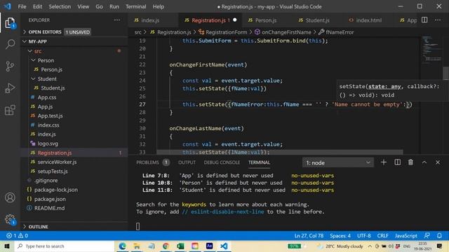This screenshot has height=252, width=449.
Task: Open the Source Control view
Action: 10,66
